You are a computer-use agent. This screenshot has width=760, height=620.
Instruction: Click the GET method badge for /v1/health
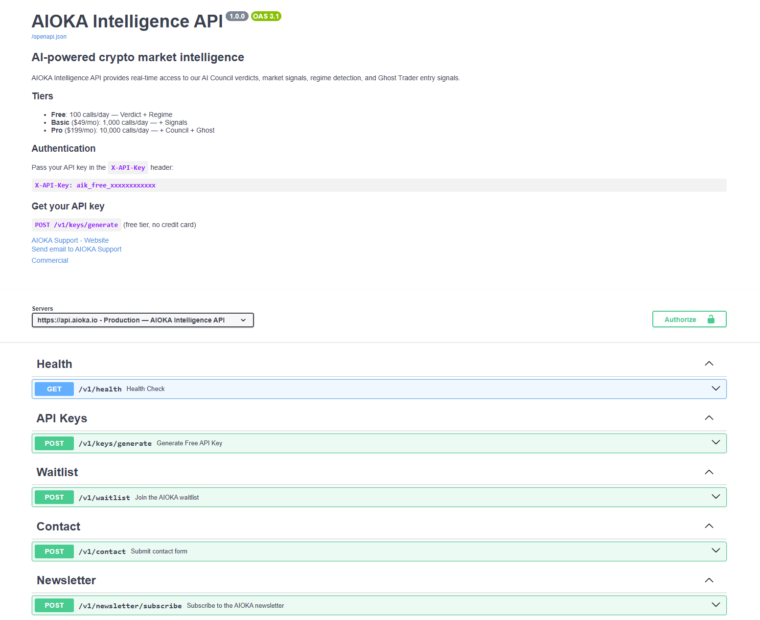[x=54, y=389]
